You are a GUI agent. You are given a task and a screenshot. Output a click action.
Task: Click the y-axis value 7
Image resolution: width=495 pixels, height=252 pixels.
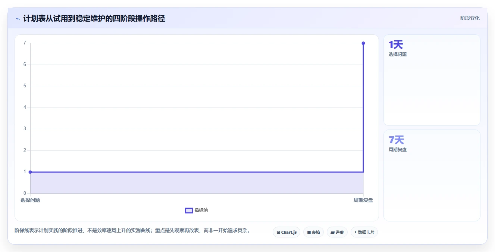click(25, 43)
